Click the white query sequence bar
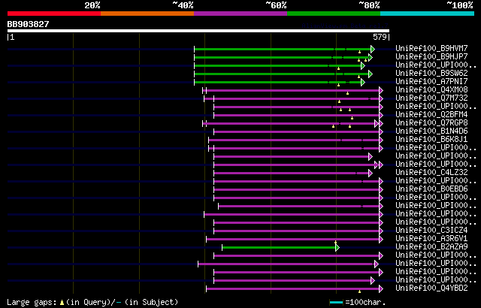The image size is (481, 308). 198,31
